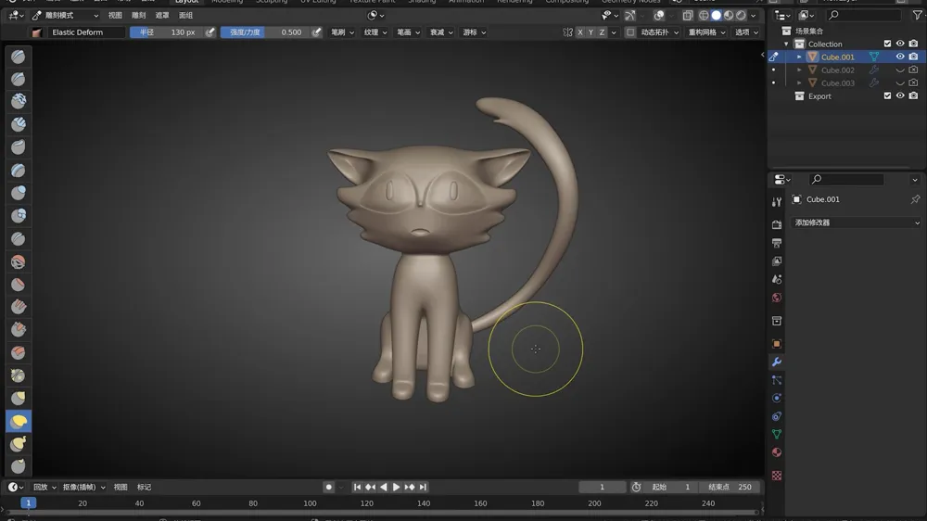Select the Blob brush tool
The image size is (927, 521).
pos(19,215)
